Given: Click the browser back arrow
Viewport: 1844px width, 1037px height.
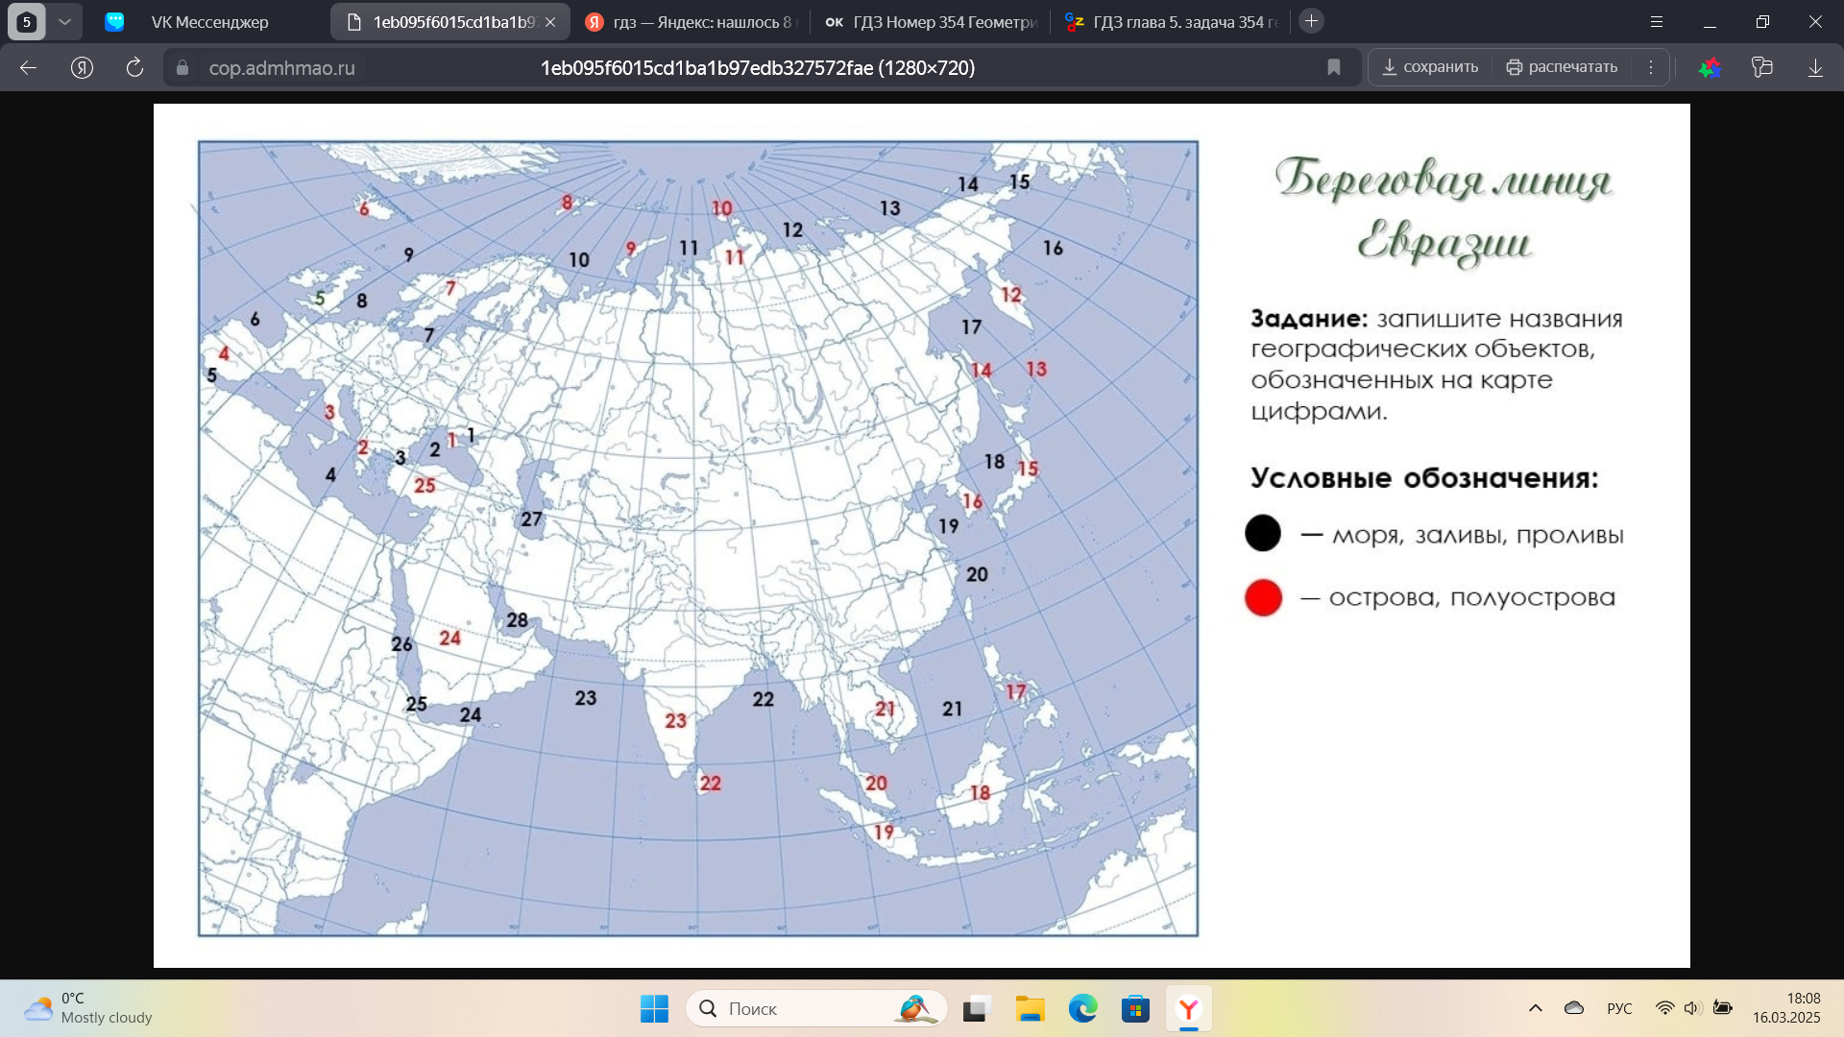Looking at the screenshot, I should tap(28, 67).
